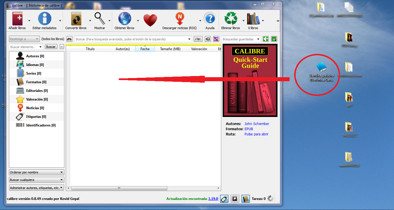Open the Ordenar por nombre dropdown
The width and height of the screenshot is (394, 210).
[37, 172]
